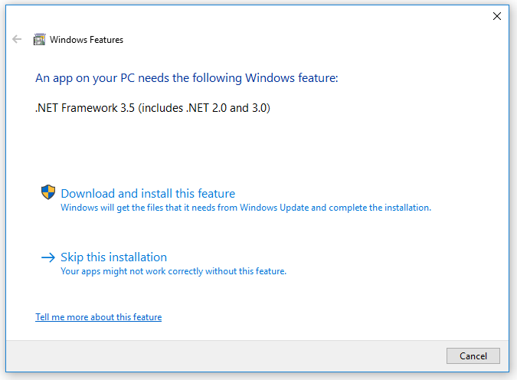Open Tell me more about this feature
The image size is (517, 380).
(98, 317)
